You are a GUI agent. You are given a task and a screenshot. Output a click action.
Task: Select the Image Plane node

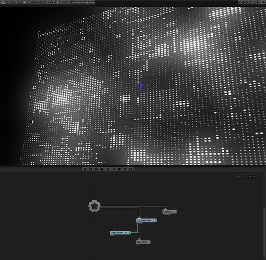[x=147, y=220]
